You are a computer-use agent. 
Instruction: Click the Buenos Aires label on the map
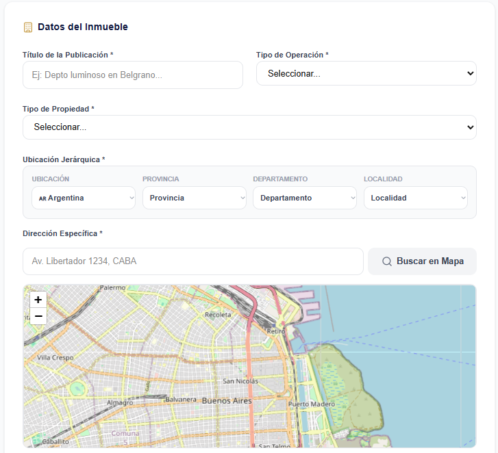click(227, 401)
